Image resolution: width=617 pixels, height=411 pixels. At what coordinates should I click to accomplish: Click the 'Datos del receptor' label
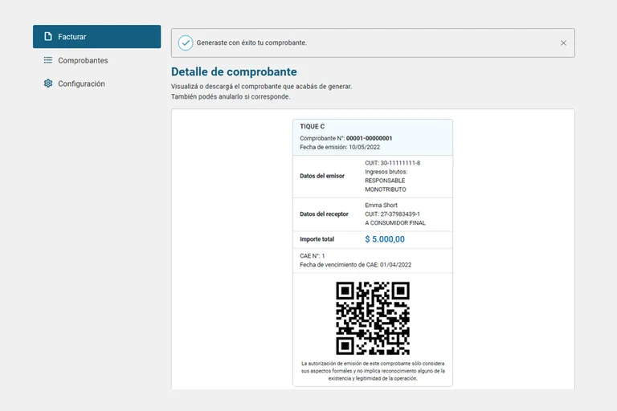(324, 214)
